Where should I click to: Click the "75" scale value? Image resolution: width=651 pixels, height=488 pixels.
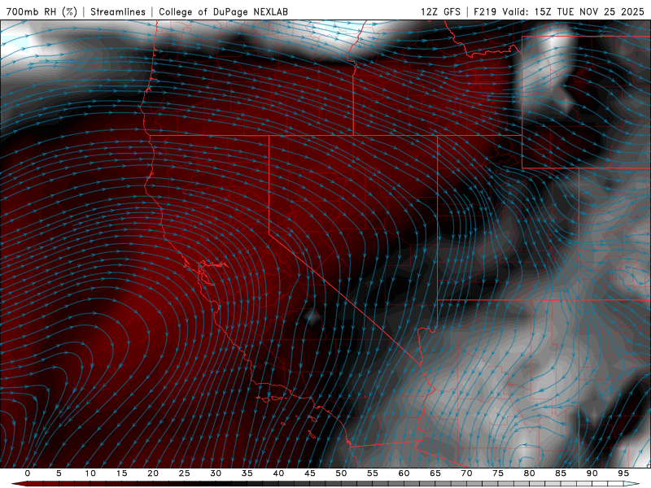click(x=498, y=473)
